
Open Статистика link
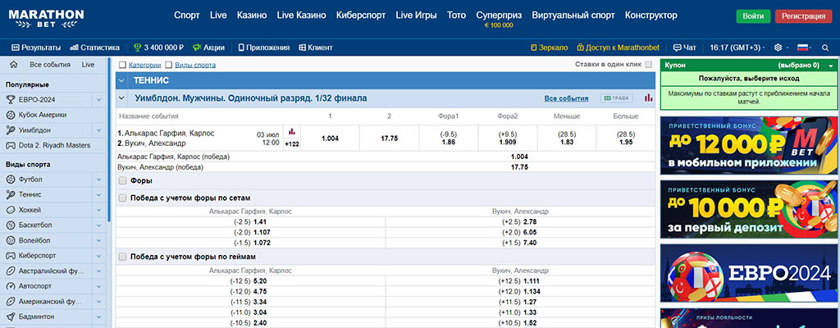(95, 48)
